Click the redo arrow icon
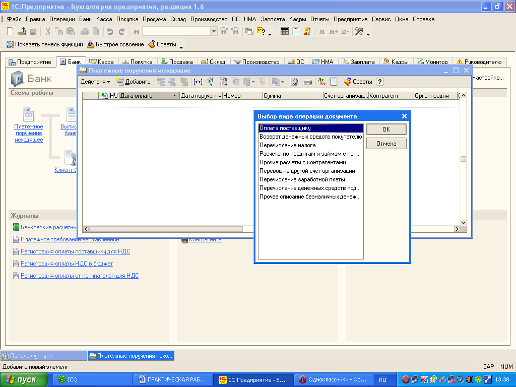This screenshot has height=387, width=516. (x=122, y=31)
